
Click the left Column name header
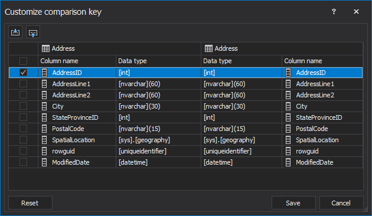coord(77,61)
